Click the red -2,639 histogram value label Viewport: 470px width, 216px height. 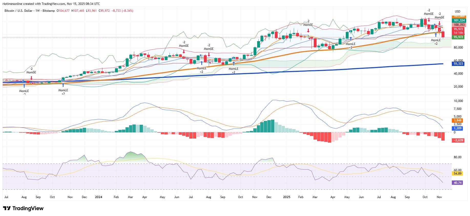click(x=458, y=140)
